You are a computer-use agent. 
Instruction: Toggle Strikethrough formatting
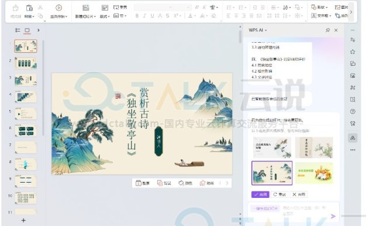[x=160, y=16]
